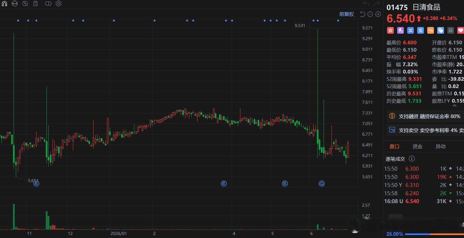
Task: Switch to the 资金 tab
Action: point(418,146)
